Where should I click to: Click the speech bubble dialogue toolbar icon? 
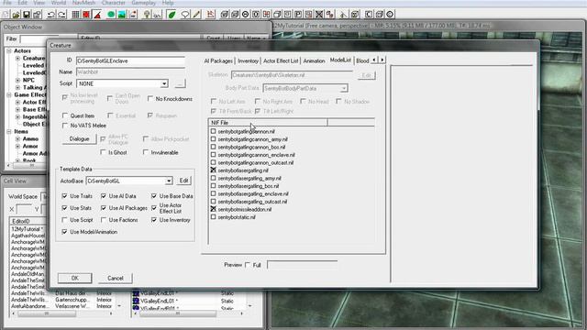185,15
